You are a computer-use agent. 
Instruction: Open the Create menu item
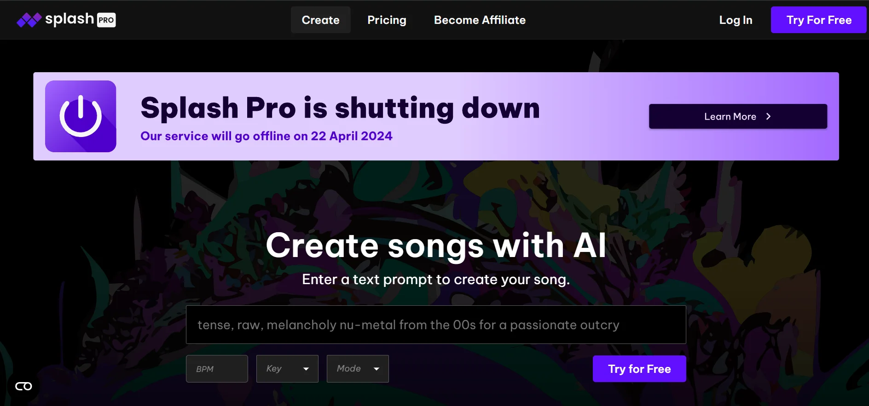[320, 20]
